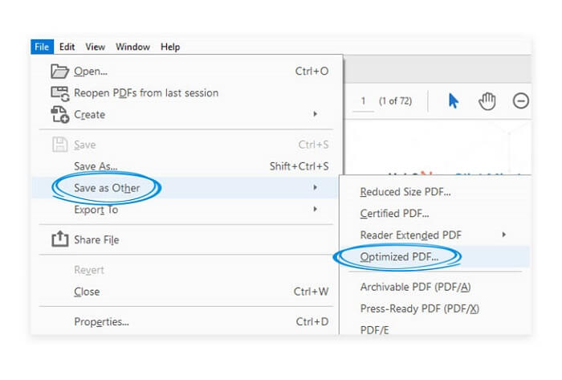
Task: Click the zoom out minus icon
Action: click(521, 101)
